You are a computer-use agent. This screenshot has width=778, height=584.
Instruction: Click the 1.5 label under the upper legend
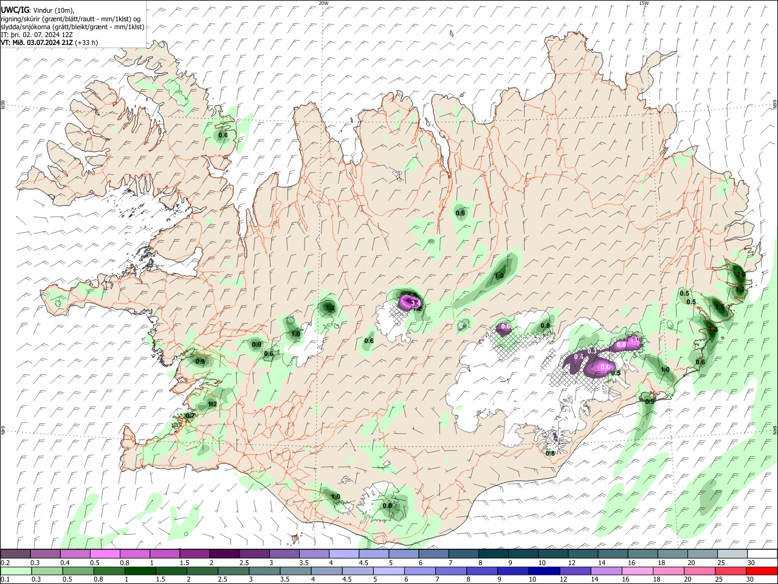pyautogui.click(x=184, y=563)
